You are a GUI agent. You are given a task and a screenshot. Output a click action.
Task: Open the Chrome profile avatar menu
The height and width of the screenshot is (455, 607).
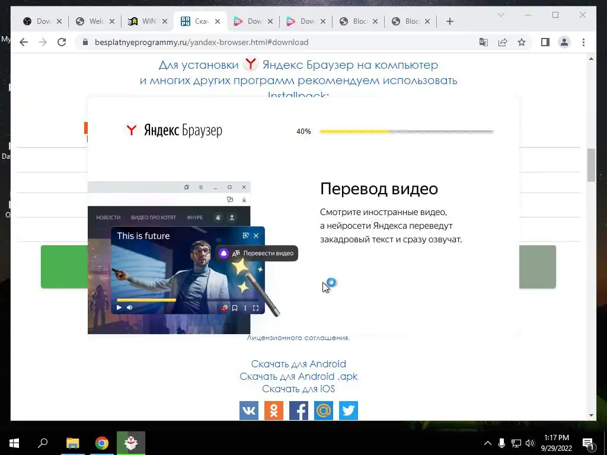[564, 42]
